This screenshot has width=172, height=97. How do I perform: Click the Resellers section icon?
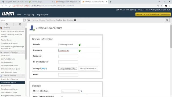click(1, 28)
